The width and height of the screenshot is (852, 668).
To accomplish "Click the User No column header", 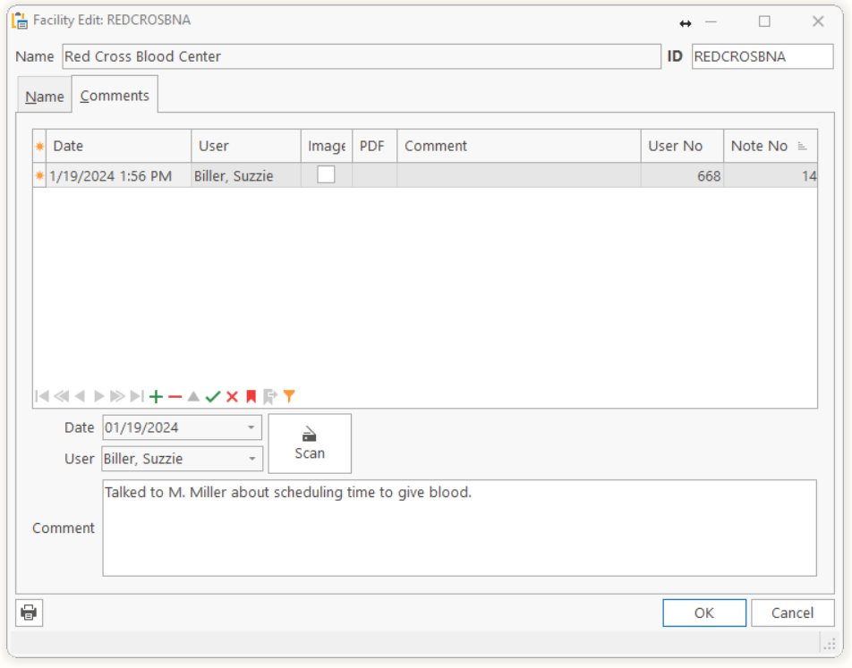I will coord(683,146).
